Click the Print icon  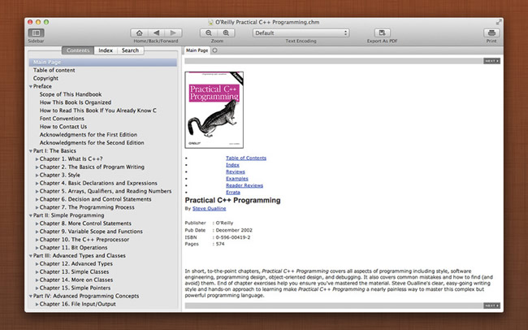(491, 33)
